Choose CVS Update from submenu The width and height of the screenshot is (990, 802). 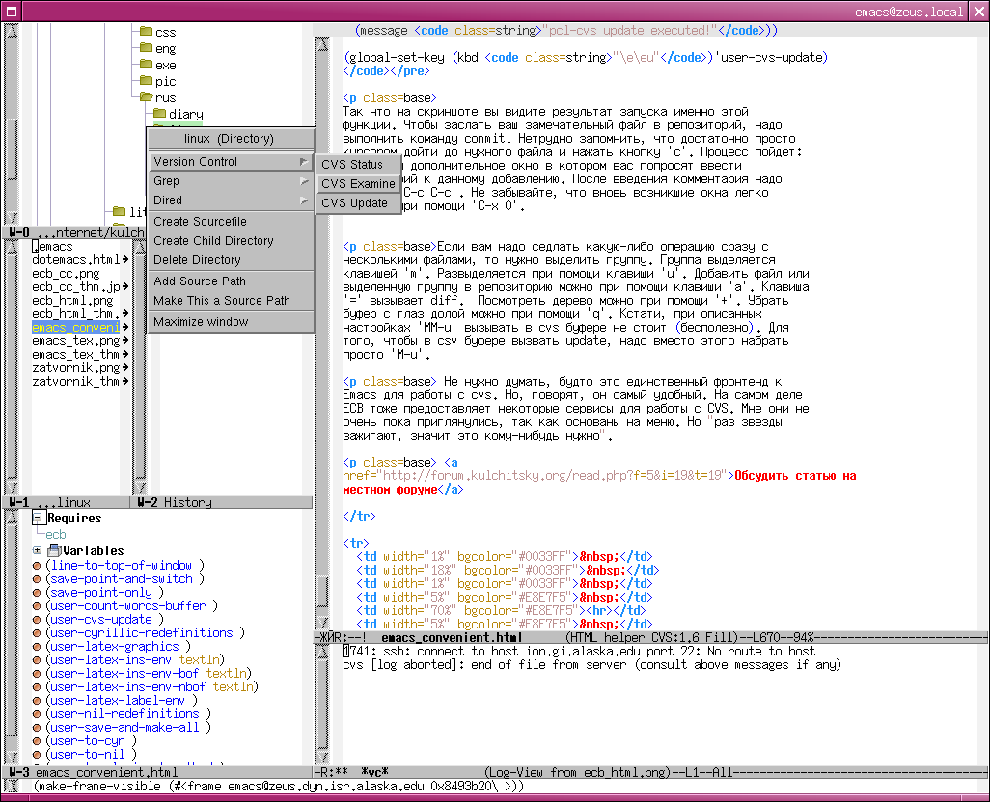click(354, 203)
